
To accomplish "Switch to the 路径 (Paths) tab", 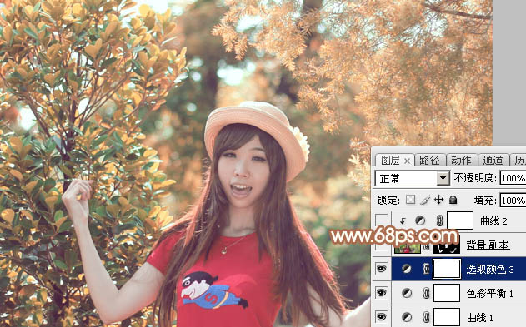I will 429,161.
